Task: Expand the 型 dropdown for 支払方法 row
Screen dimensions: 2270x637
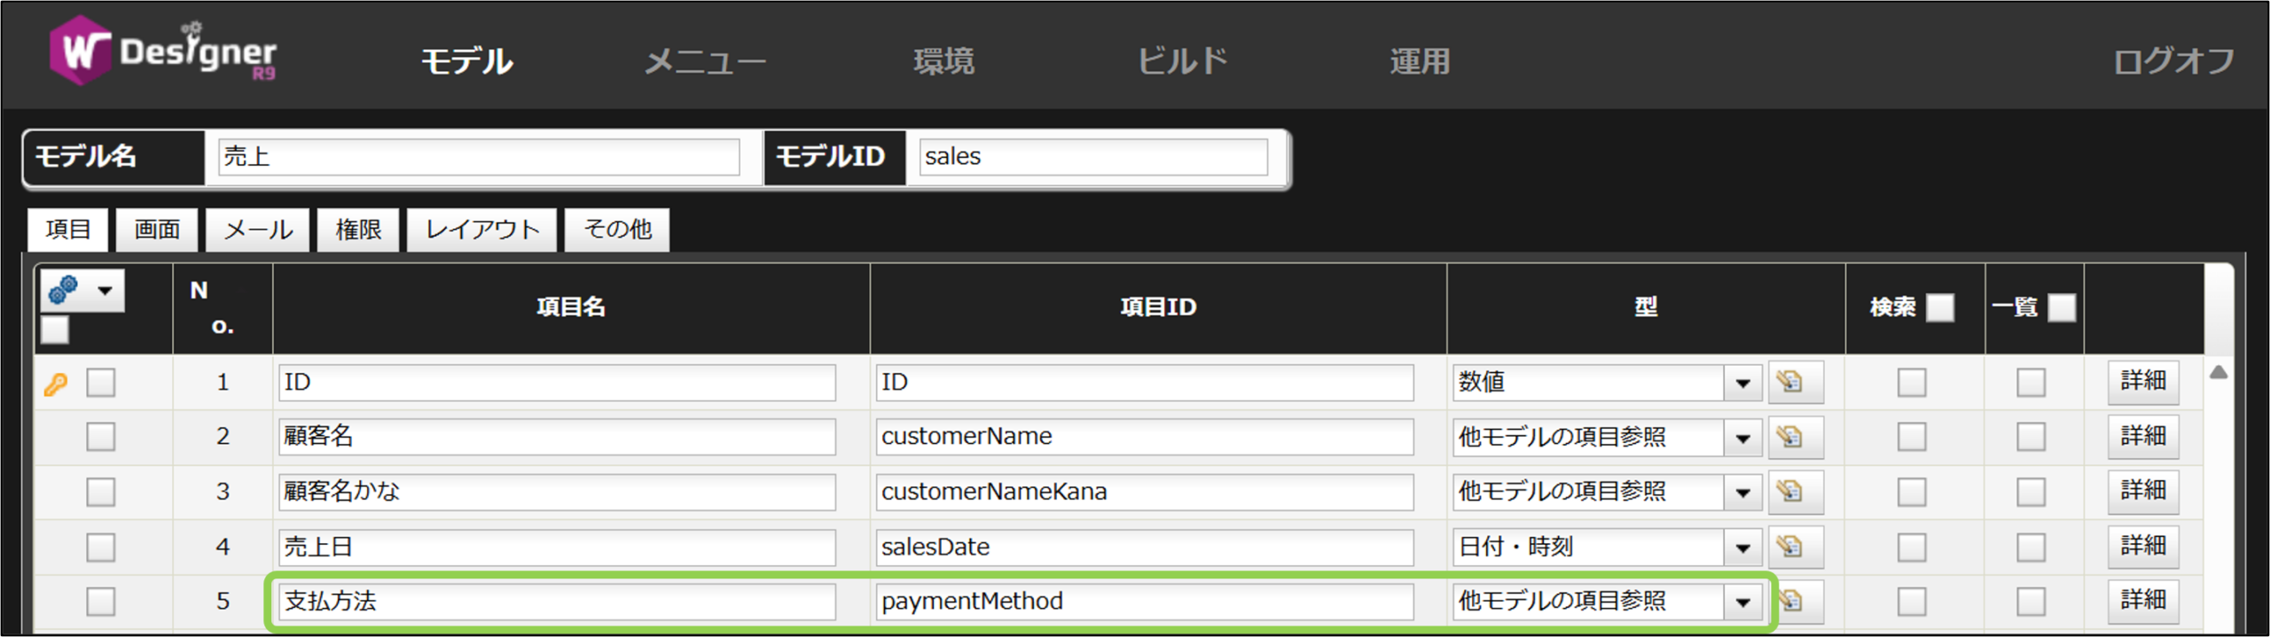Action: click(1742, 602)
